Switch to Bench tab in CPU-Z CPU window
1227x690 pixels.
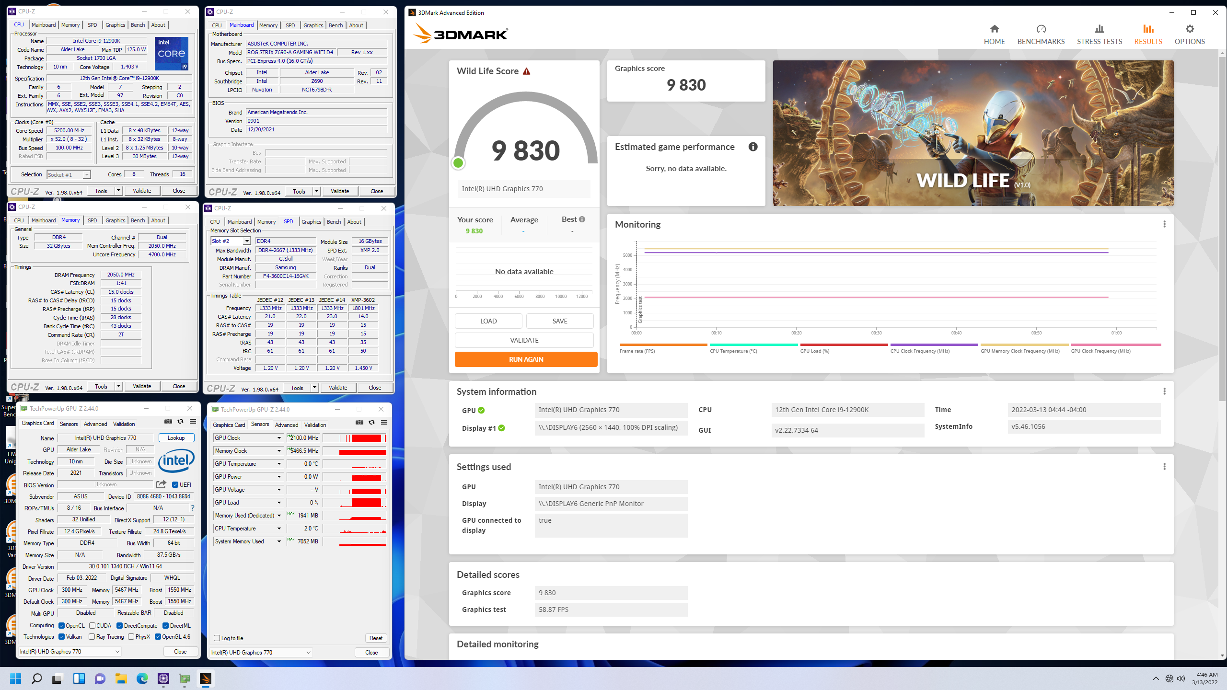tap(138, 25)
